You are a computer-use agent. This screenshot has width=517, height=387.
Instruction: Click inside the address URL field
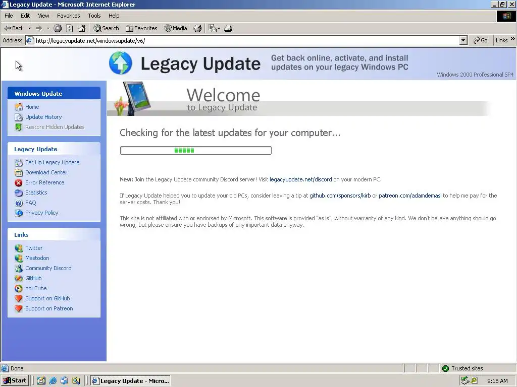point(247,40)
